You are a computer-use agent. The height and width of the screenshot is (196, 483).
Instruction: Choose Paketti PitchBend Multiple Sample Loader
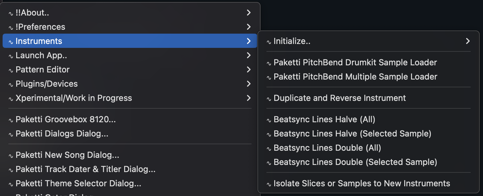(x=355, y=77)
